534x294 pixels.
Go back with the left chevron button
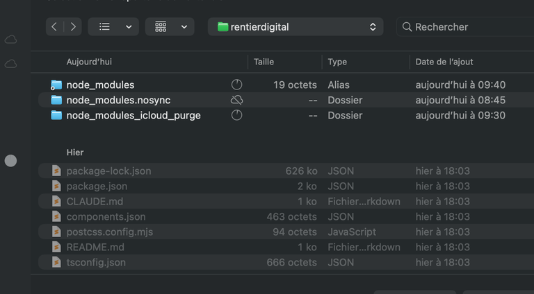54,27
